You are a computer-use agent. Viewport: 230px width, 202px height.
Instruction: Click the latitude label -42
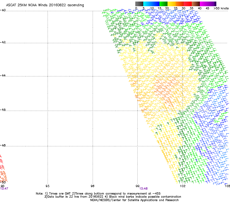3,42
